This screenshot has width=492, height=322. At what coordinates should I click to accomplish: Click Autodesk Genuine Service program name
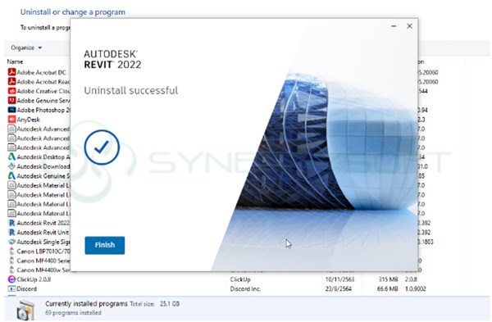pos(43,175)
